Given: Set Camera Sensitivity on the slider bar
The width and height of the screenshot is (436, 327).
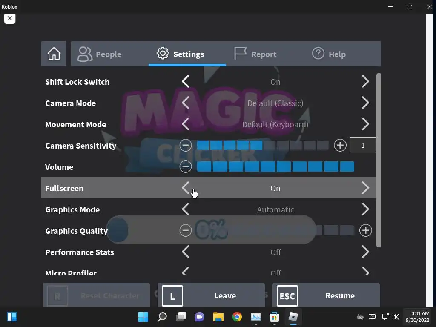Looking at the screenshot, I should tap(263, 145).
